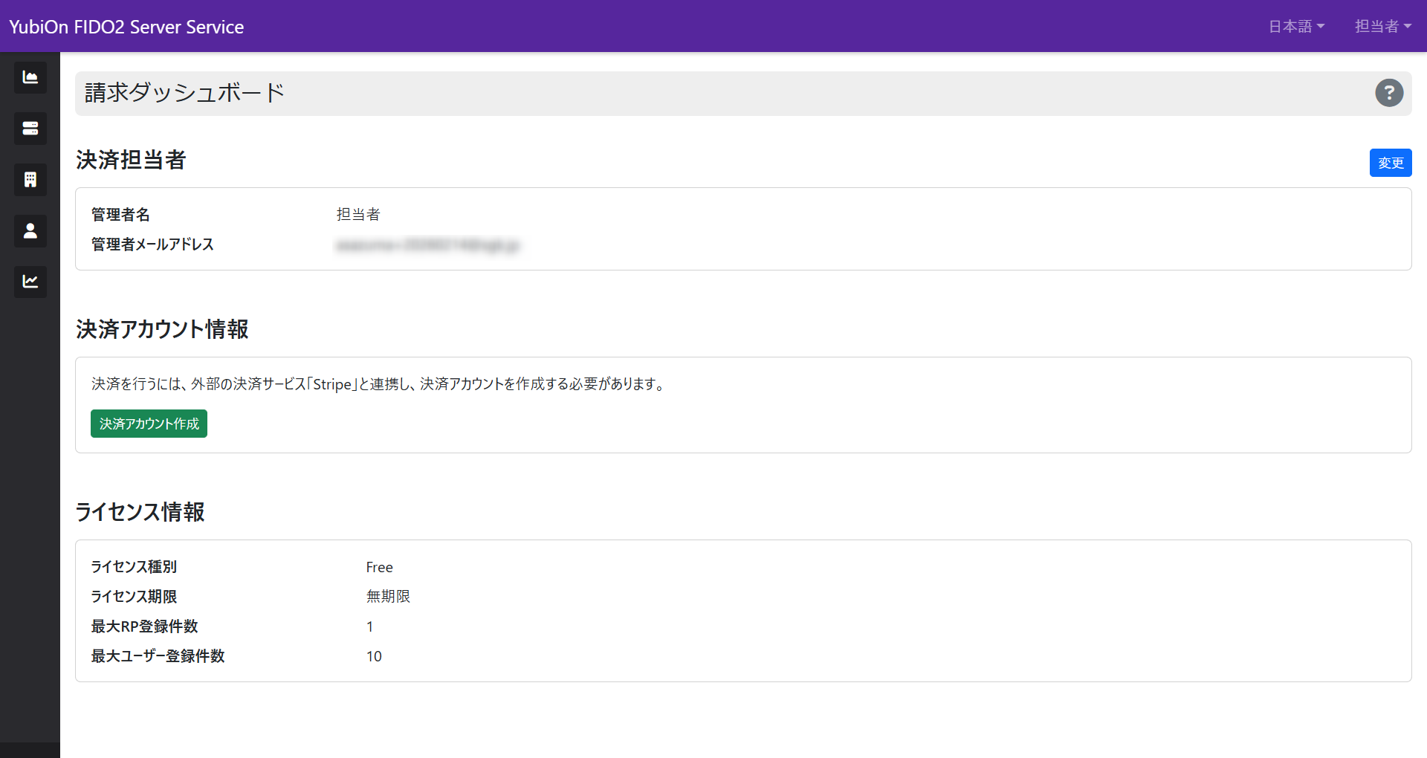Click the user profile icon in sidebar
The image size is (1427, 758).
click(x=30, y=230)
